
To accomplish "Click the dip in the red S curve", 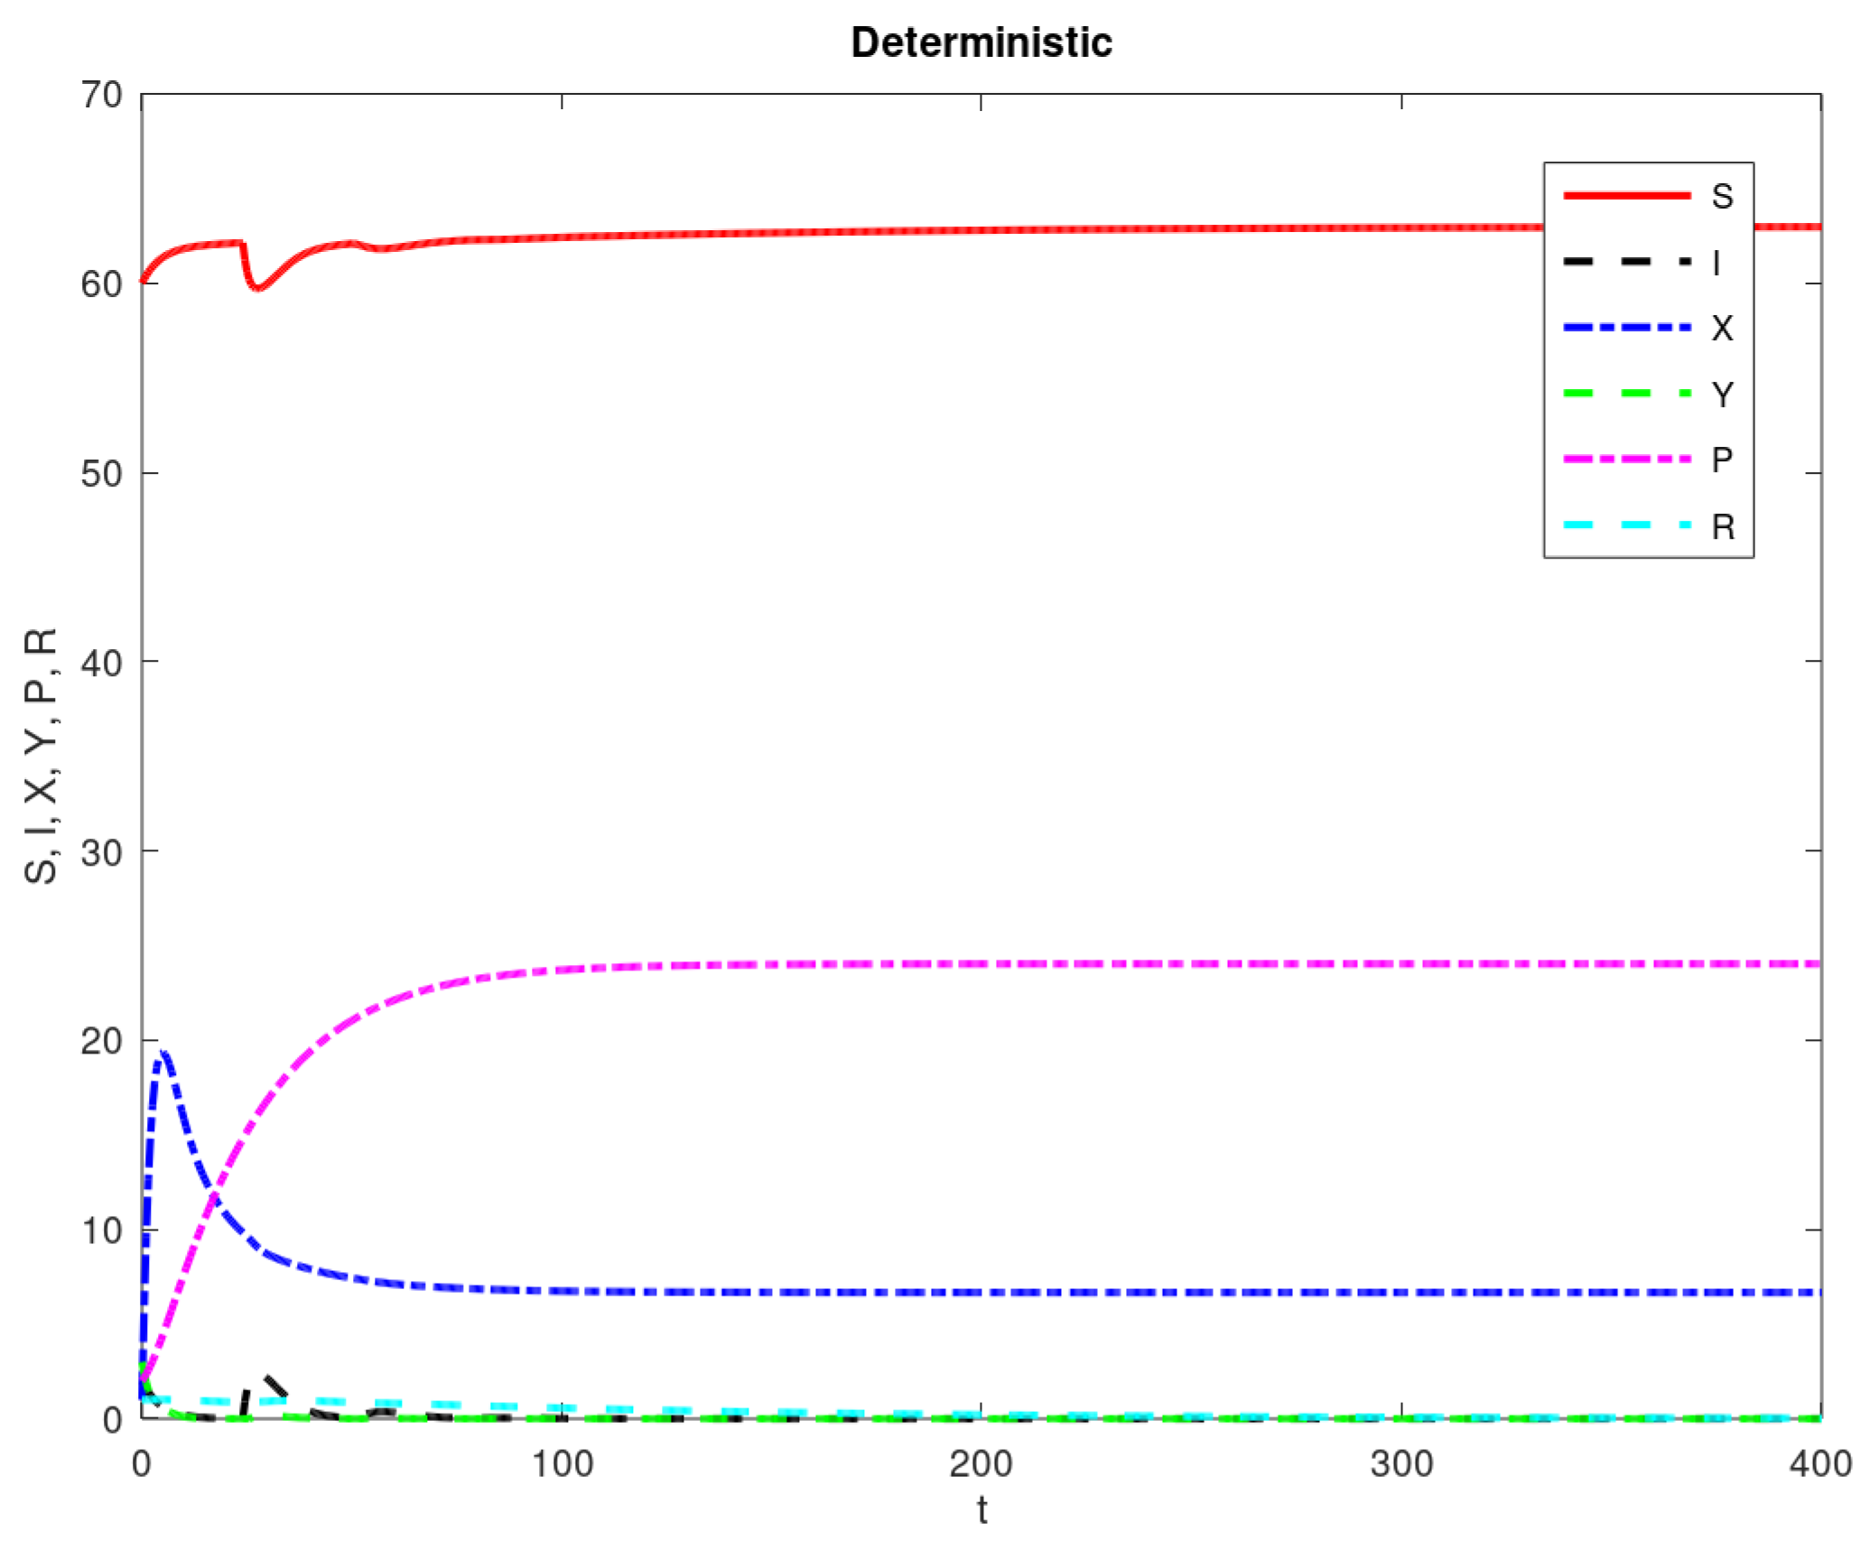I will 258,287.
